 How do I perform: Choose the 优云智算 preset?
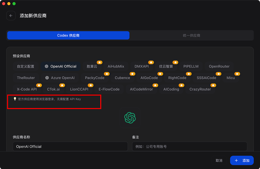166,66
